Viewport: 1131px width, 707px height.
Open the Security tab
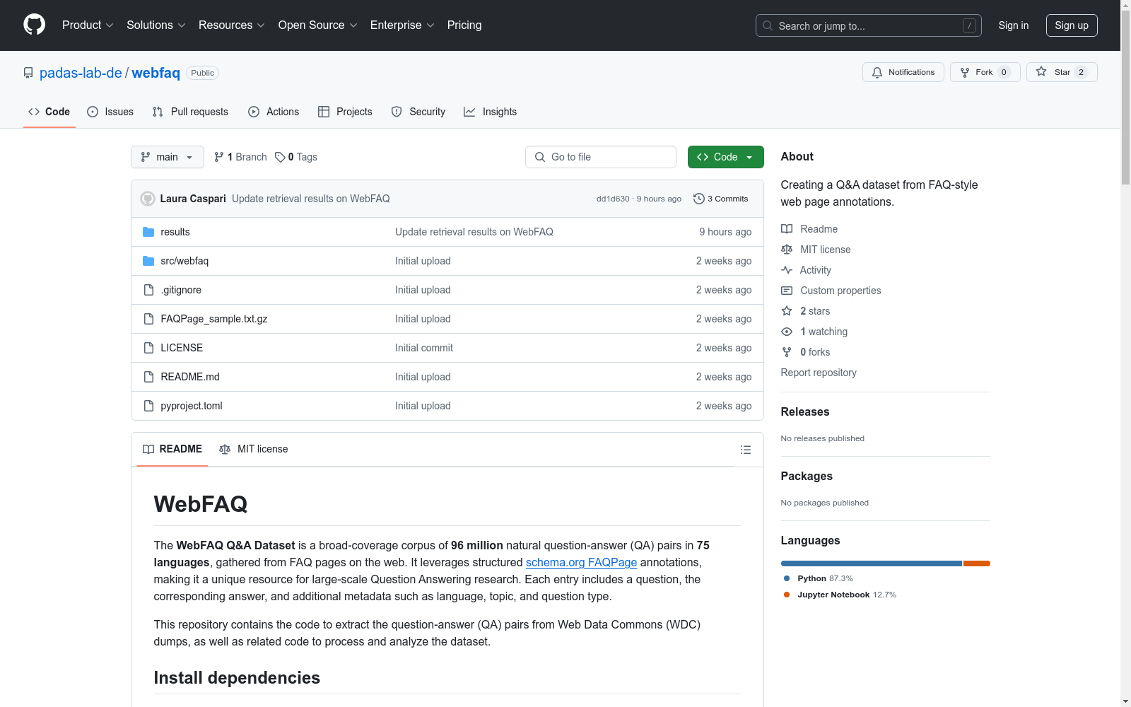pyautogui.click(x=418, y=112)
